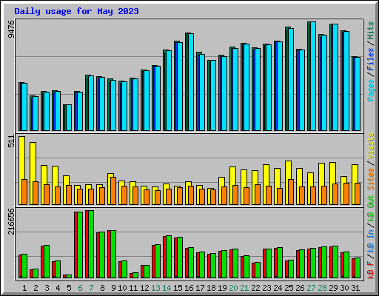Click the green kB Out bar for day 14
This screenshot has width=379, height=296.
169,257
